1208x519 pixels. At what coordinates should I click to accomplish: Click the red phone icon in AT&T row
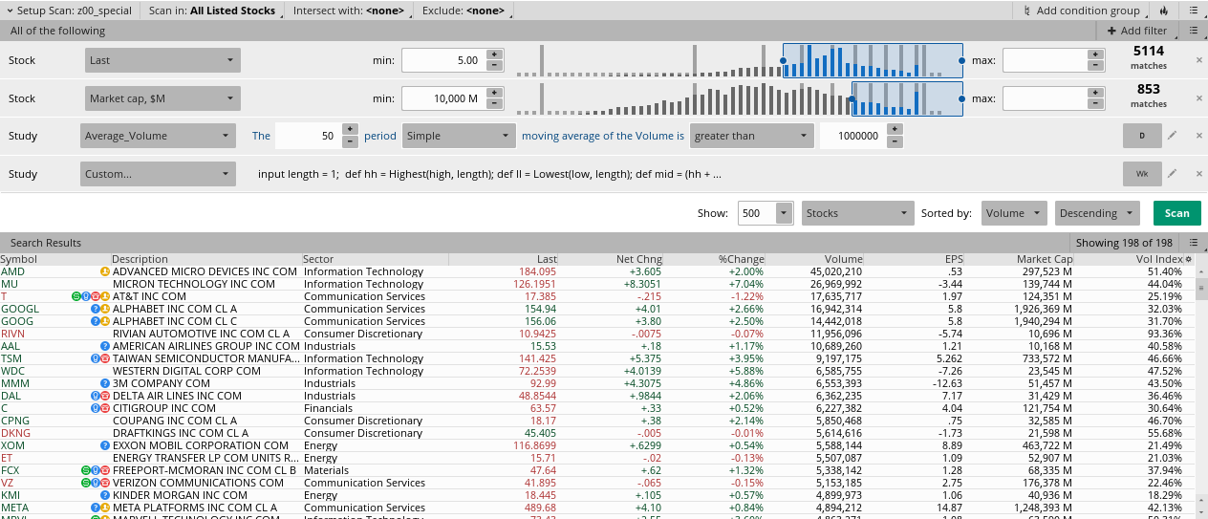tap(96, 296)
